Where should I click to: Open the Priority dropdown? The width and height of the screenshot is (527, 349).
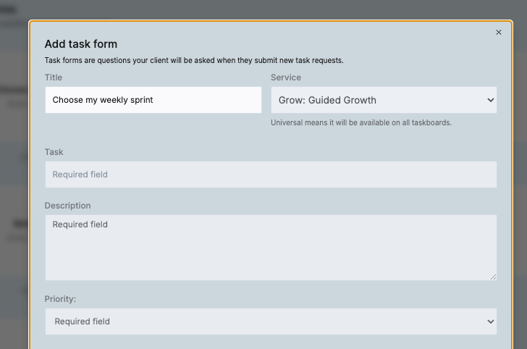point(271,321)
